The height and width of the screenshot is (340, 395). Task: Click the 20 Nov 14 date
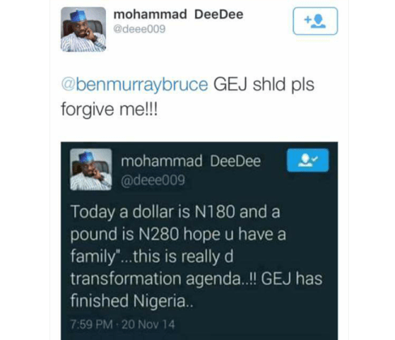tap(148, 325)
